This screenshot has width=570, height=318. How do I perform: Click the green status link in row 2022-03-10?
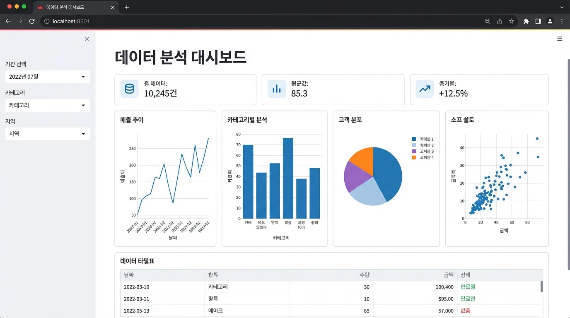point(467,287)
